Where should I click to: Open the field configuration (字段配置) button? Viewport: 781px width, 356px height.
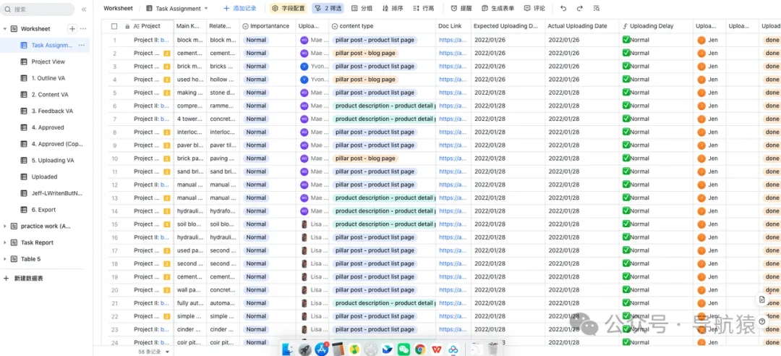(289, 9)
